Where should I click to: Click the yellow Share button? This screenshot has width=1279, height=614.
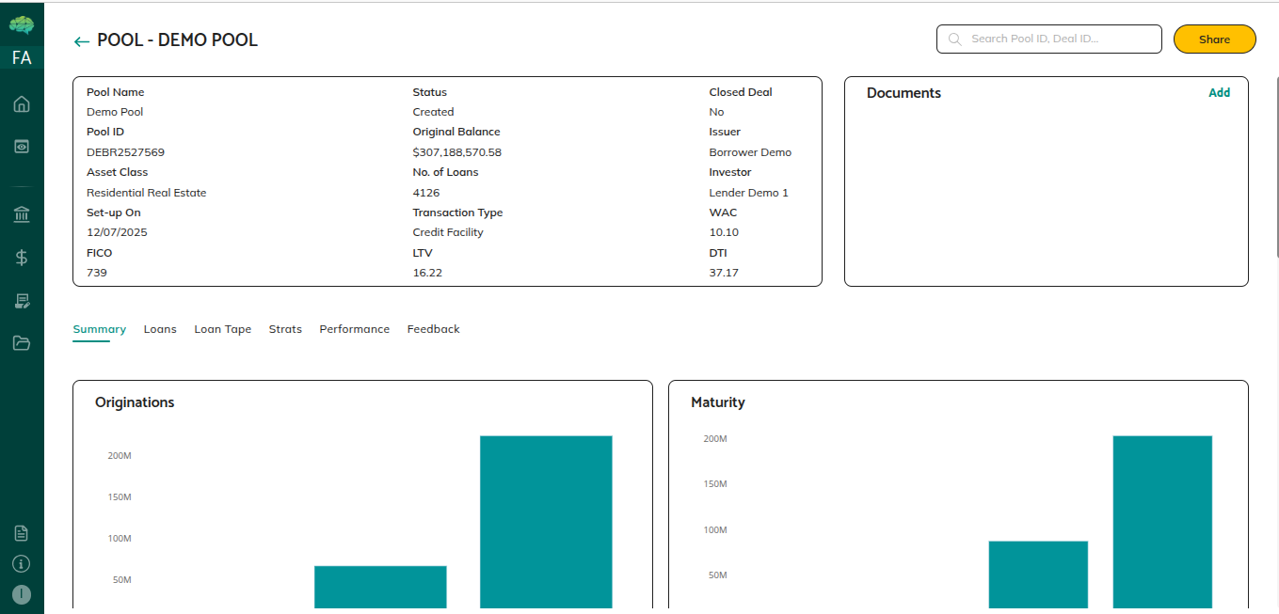[1214, 39]
